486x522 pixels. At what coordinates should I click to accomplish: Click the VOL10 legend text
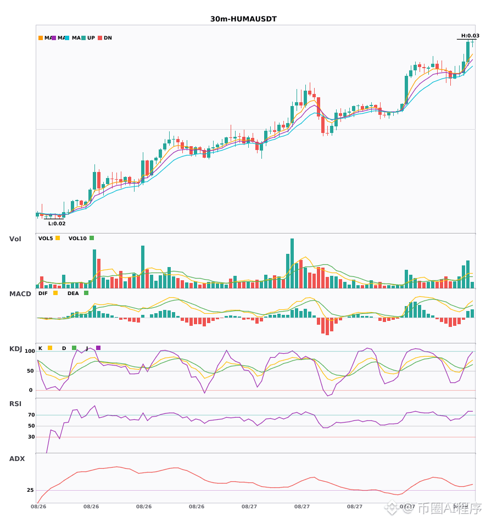pos(77,238)
